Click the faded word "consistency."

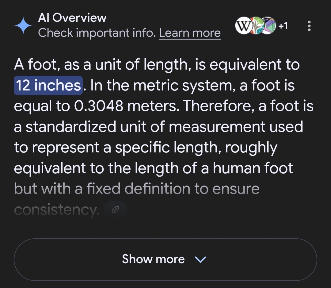coord(57,210)
